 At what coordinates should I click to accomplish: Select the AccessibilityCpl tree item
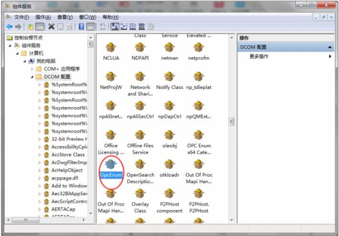[x=69, y=147]
